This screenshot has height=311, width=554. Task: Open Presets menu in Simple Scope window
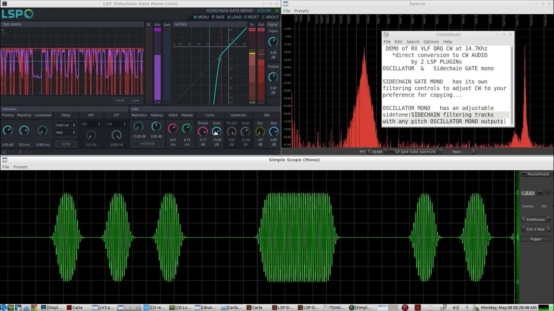20,167
